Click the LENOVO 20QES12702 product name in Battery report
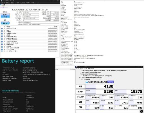 pyautogui.click(x=30, y=70)
